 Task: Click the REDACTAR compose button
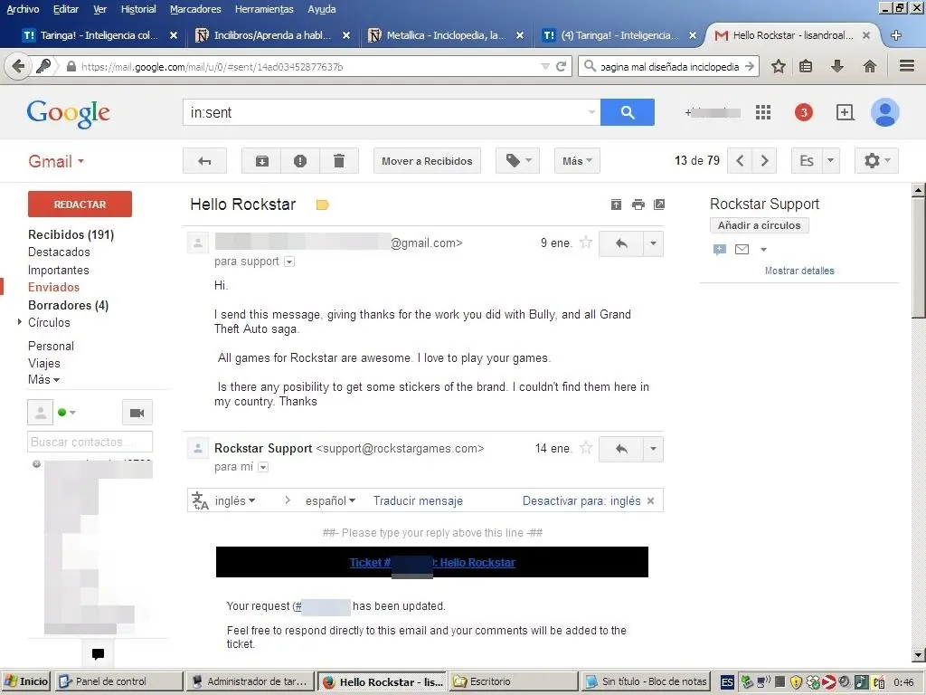tap(80, 204)
